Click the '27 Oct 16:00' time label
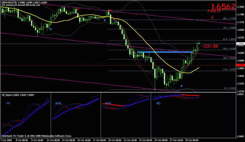 coord(176,140)
